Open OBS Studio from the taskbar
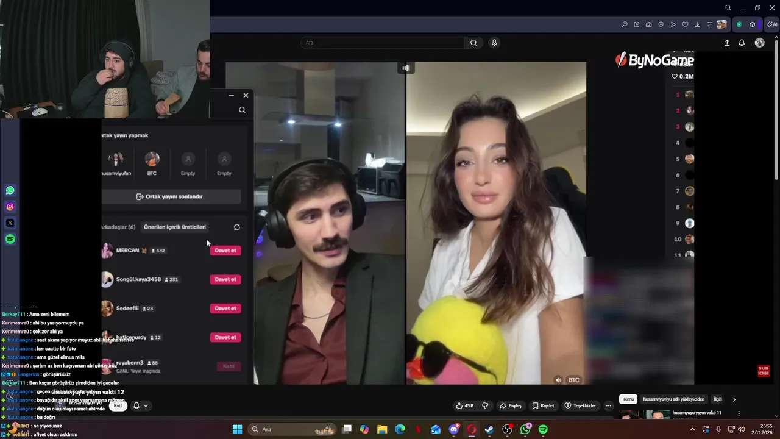Viewport: 780px width, 439px height. (x=507, y=429)
